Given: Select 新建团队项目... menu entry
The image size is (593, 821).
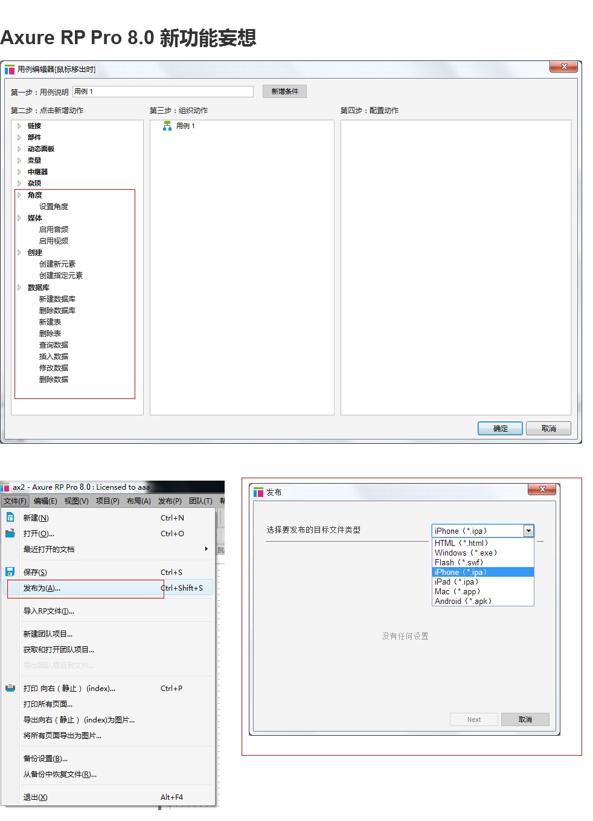Looking at the screenshot, I should (x=109, y=634).
